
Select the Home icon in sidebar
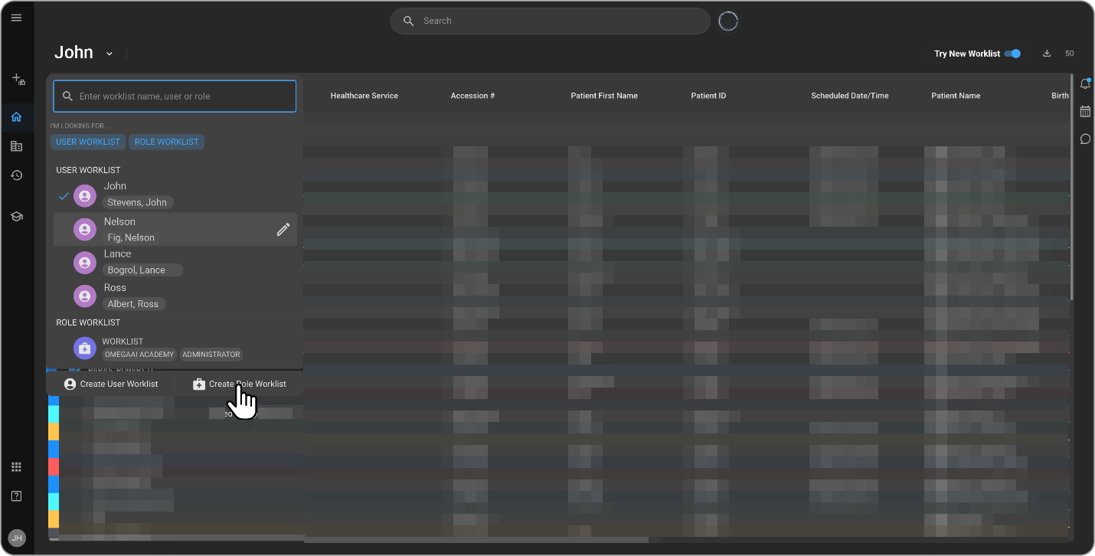(x=16, y=116)
